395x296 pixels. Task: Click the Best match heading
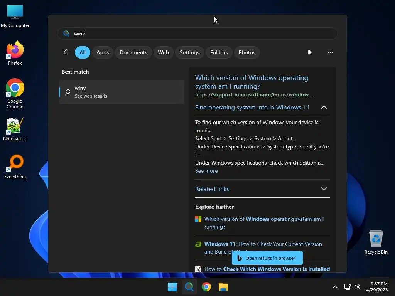(75, 72)
